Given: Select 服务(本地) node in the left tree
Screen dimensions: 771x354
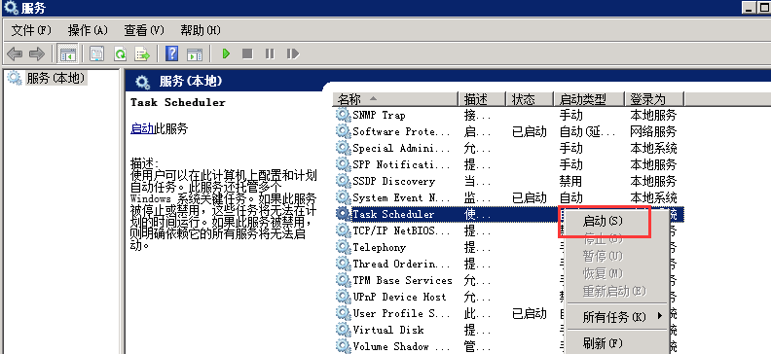Looking at the screenshot, I should tap(55, 78).
